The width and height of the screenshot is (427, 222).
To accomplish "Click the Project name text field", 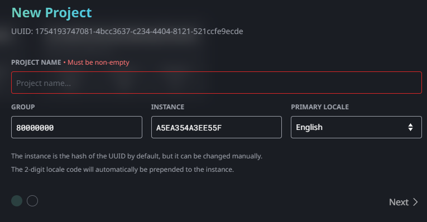I will (217, 83).
